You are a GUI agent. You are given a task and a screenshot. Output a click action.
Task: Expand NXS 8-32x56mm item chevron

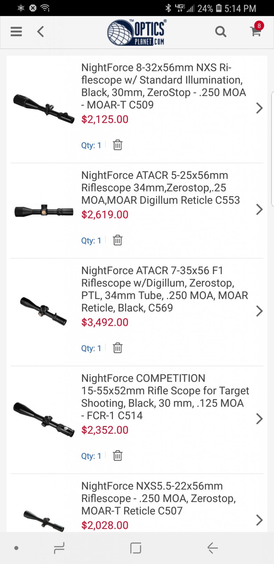[259, 108]
